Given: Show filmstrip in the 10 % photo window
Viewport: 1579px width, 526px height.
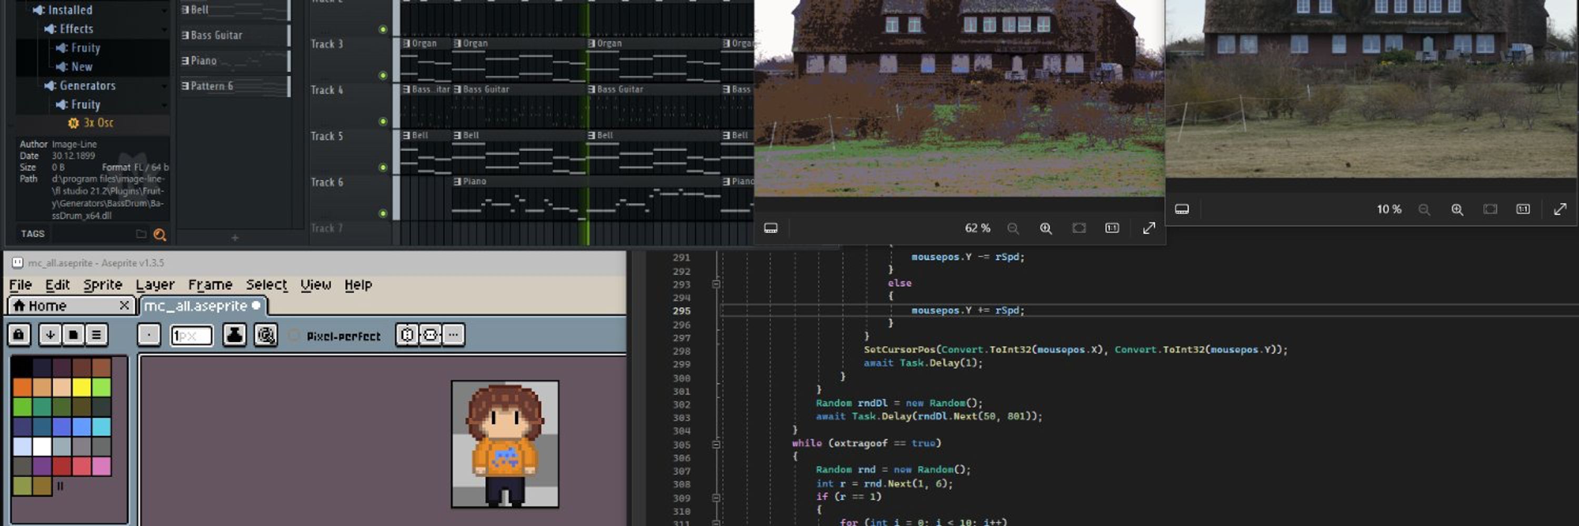Looking at the screenshot, I should [x=1182, y=209].
